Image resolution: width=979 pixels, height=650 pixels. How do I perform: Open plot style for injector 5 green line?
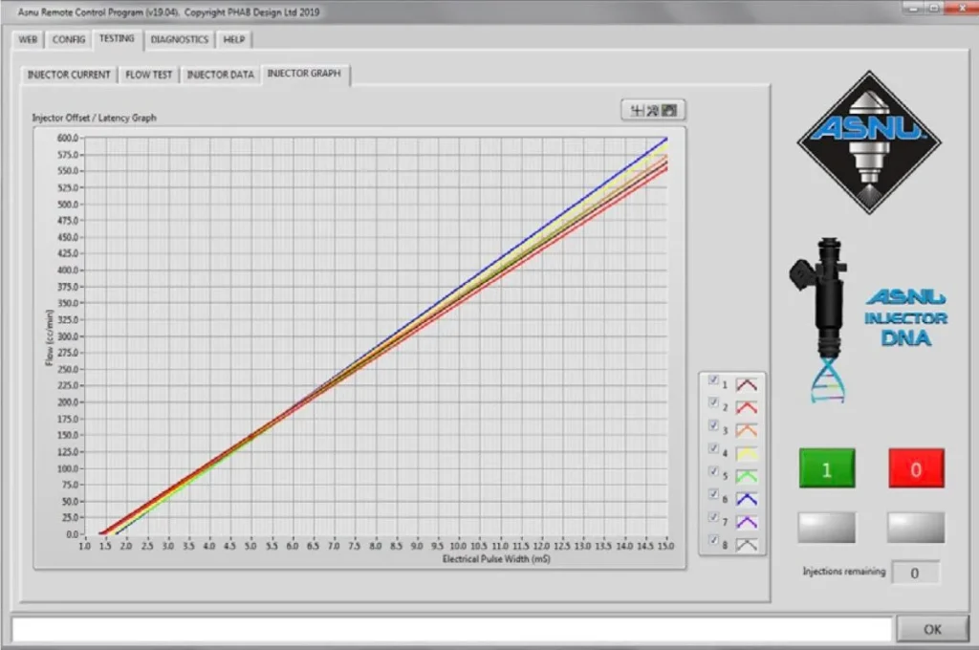(747, 475)
